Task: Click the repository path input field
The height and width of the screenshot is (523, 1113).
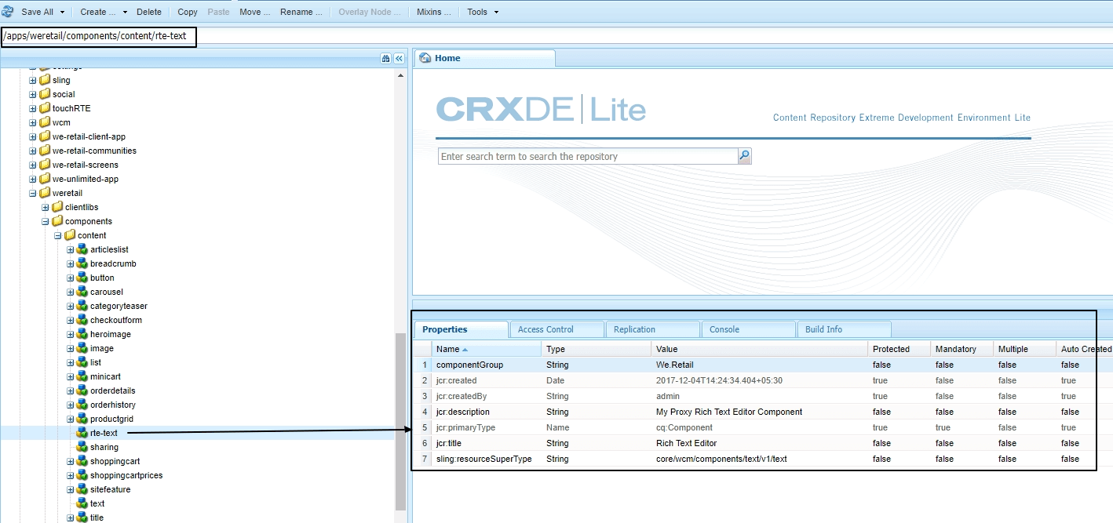Action: tap(98, 37)
